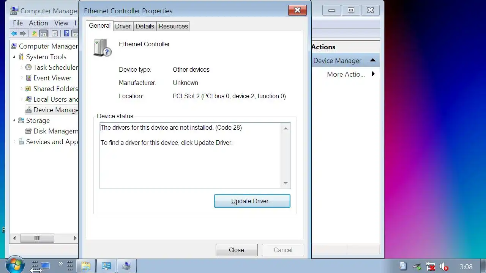Collapse the Device Manager actions section arrow
The image size is (486, 273).
coord(372,60)
